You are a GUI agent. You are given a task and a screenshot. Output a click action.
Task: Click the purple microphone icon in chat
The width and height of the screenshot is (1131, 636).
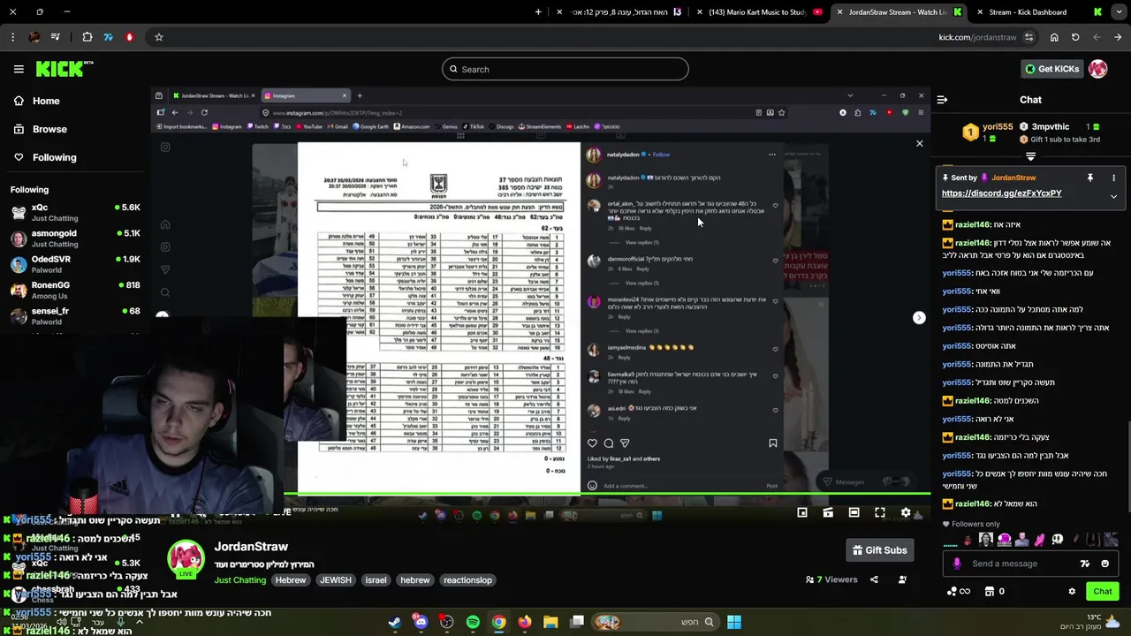[957, 564]
